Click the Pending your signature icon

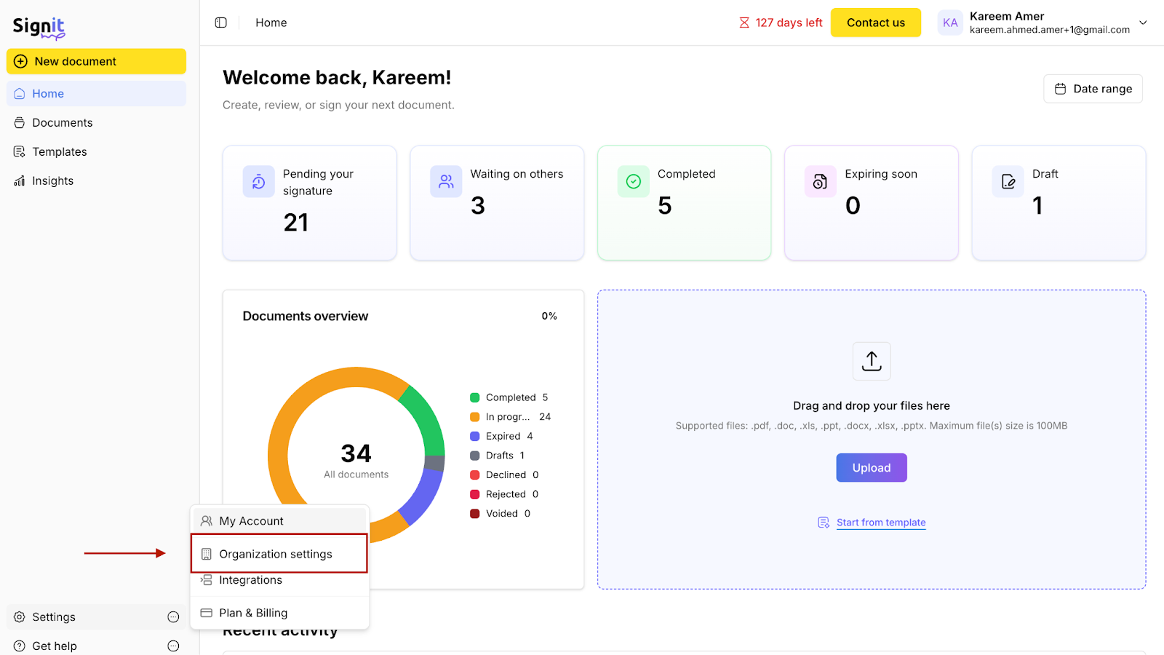(x=258, y=182)
